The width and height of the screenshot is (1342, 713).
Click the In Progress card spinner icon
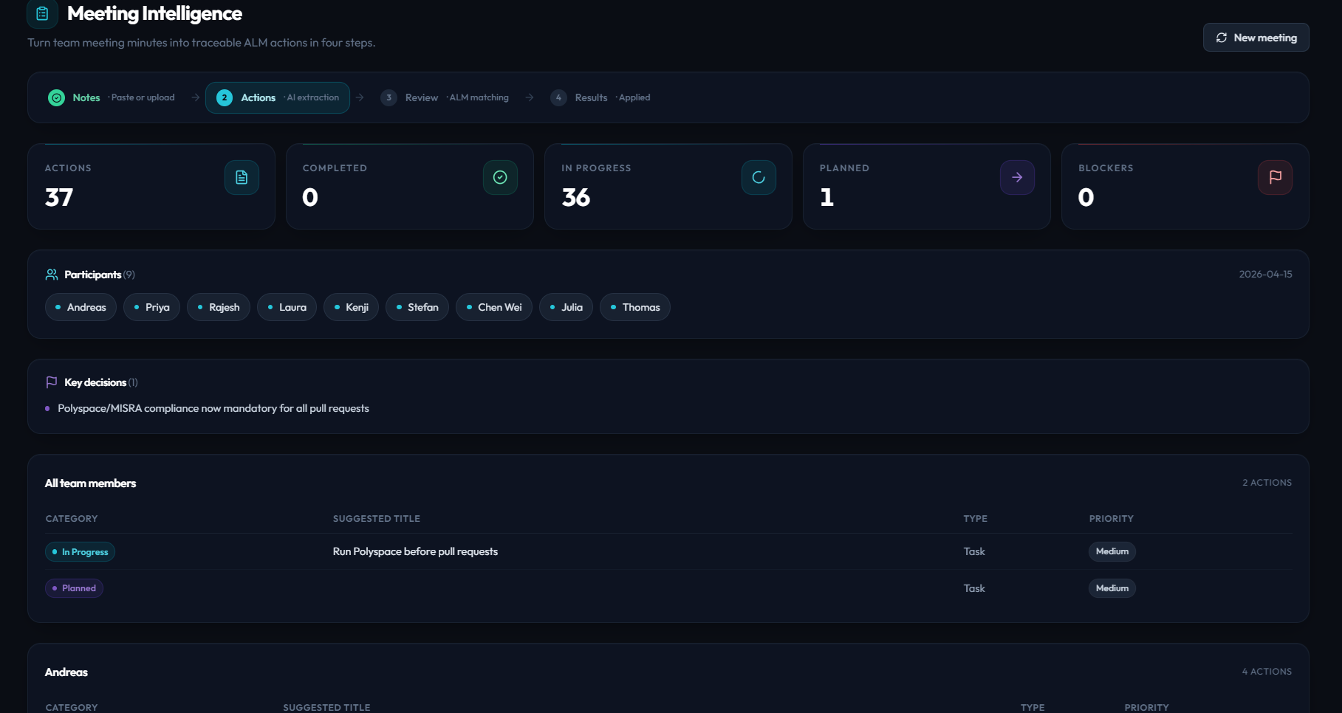coord(759,177)
